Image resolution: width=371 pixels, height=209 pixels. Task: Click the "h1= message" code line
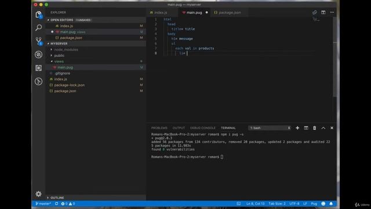click(182, 39)
